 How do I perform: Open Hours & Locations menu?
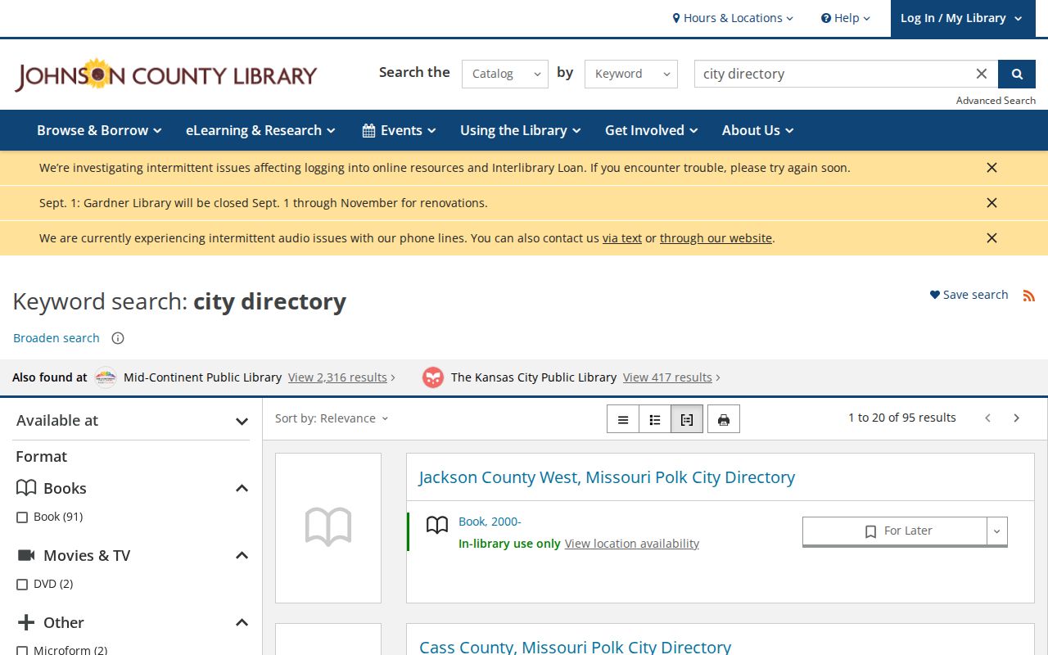733,18
